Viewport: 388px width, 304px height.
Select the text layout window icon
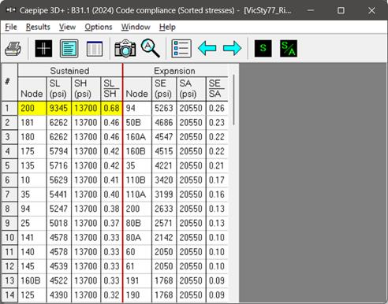tap(69, 48)
